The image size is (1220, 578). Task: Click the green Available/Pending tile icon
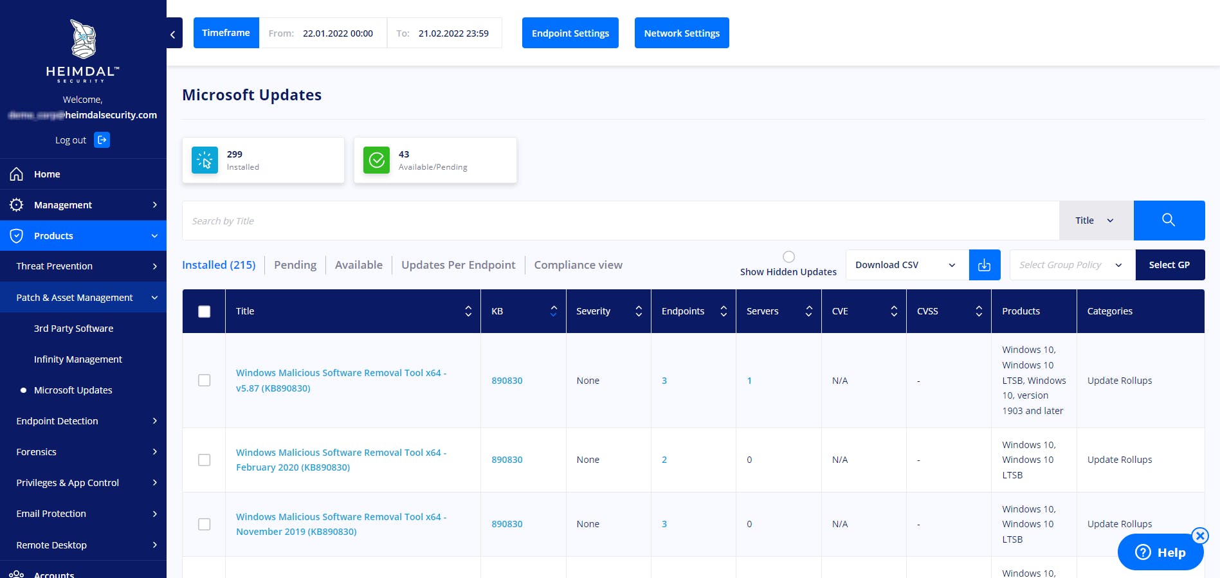tap(377, 160)
